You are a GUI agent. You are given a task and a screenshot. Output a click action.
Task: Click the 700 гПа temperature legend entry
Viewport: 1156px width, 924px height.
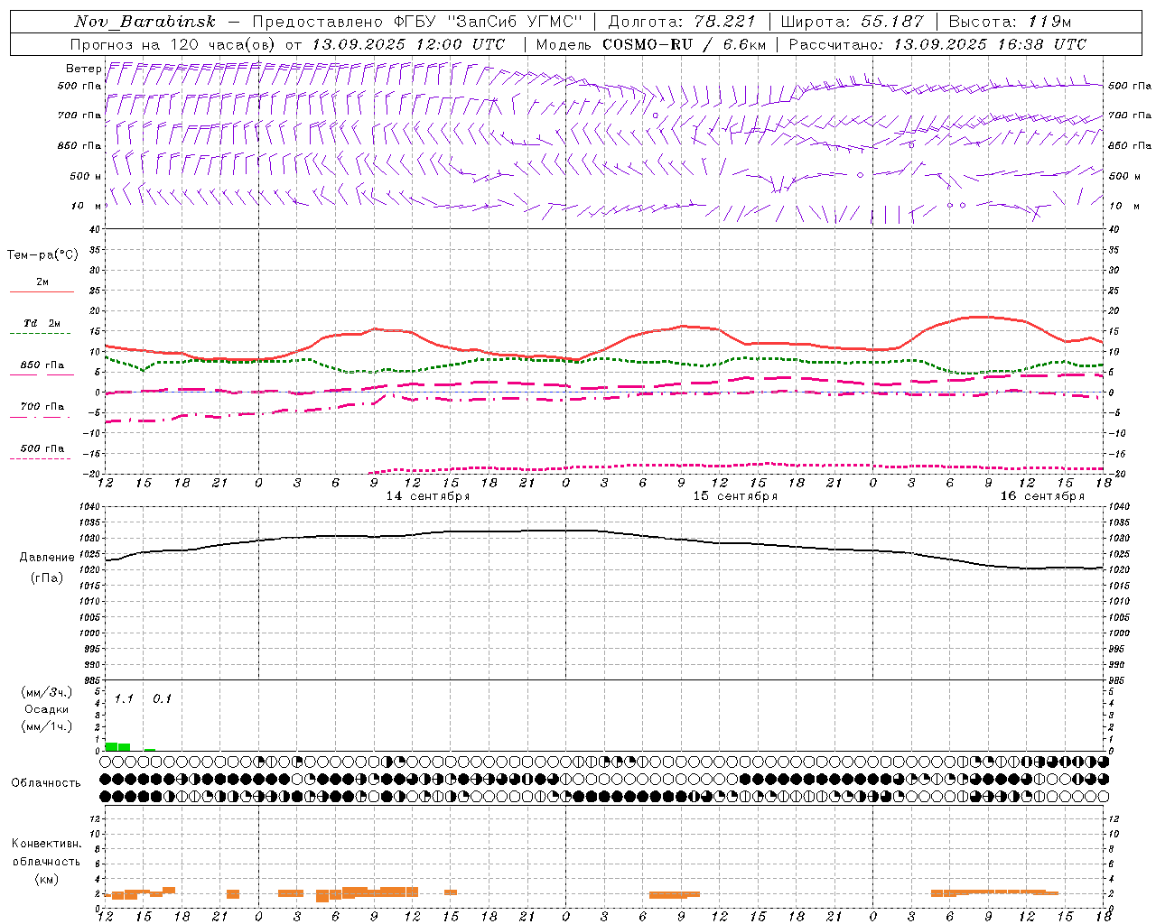click(42, 406)
